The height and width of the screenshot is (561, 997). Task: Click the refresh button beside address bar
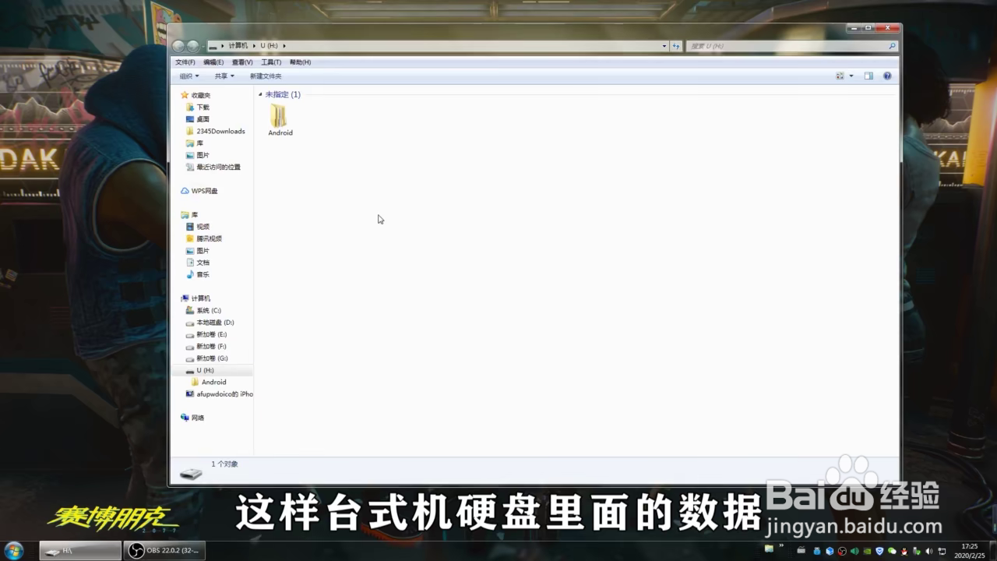676,46
